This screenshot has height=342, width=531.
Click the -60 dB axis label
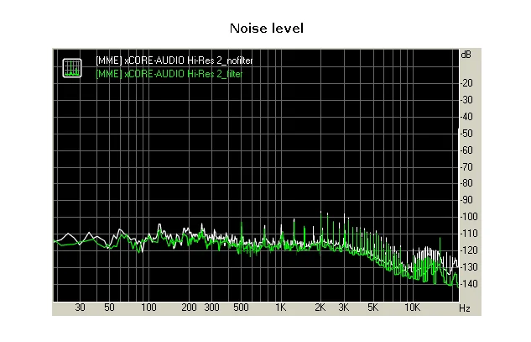[x=467, y=150]
